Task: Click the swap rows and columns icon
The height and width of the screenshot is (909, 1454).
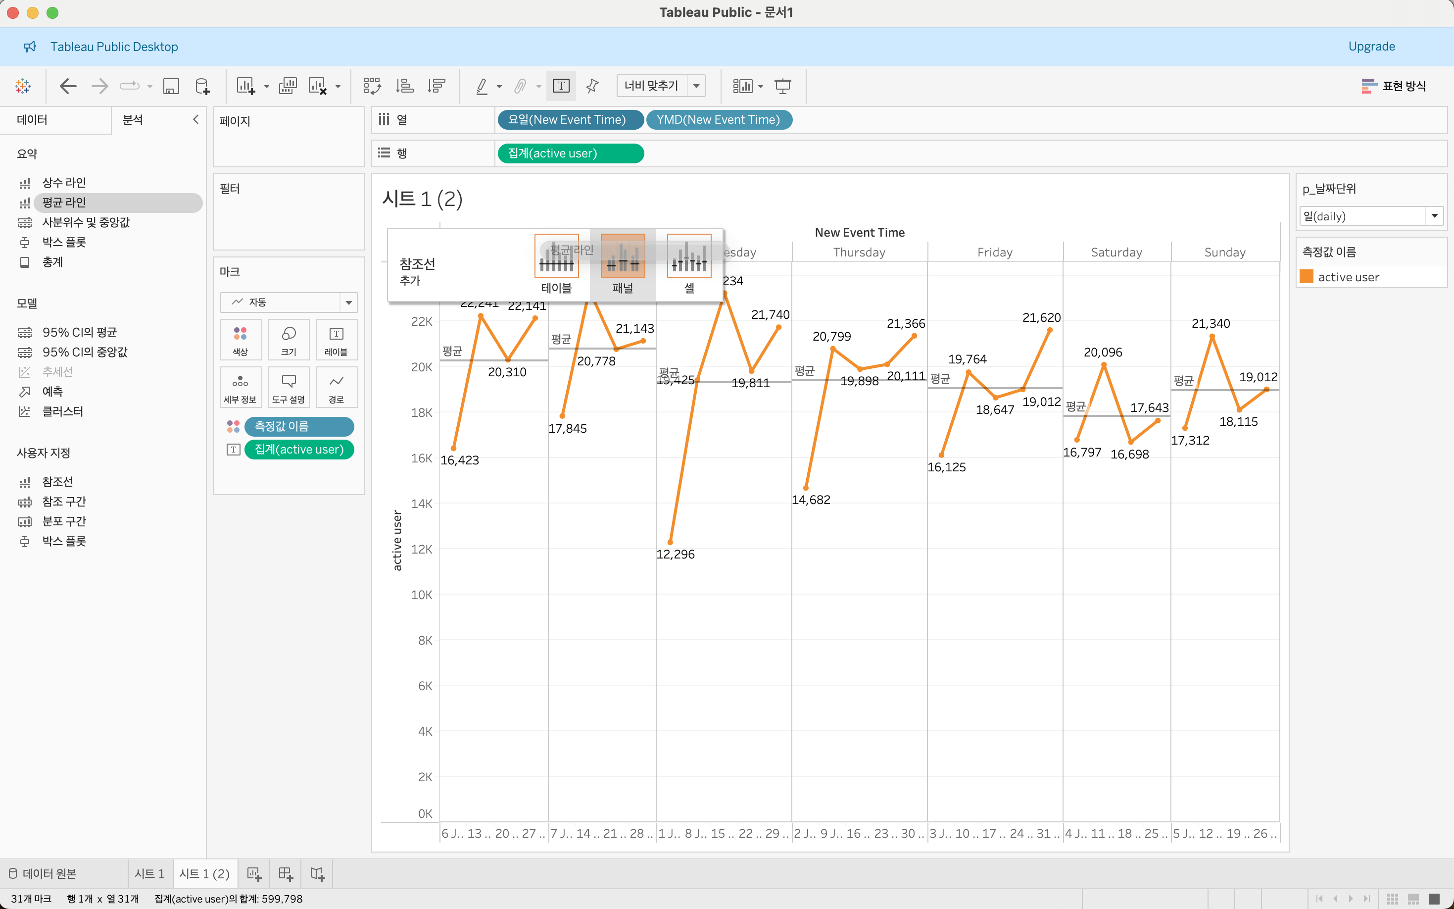Action: (372, 86)
